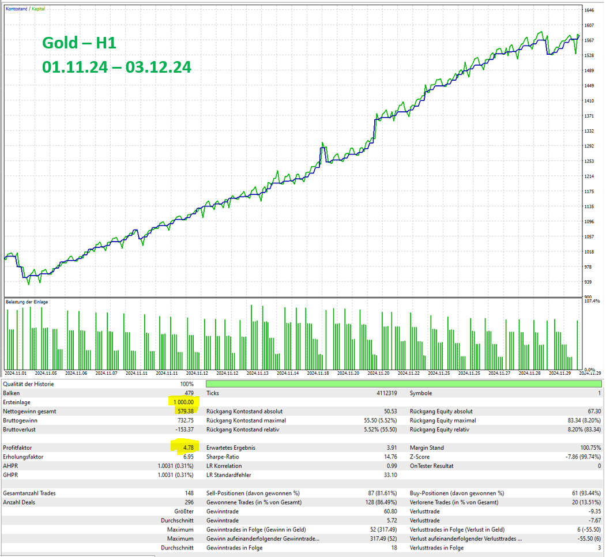The image size is (606, 557).
Task: Click date axis label 2024.11.05
Action: pos(46,373)
